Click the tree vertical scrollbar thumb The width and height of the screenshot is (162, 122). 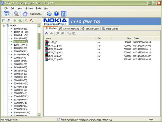(39, 41)
